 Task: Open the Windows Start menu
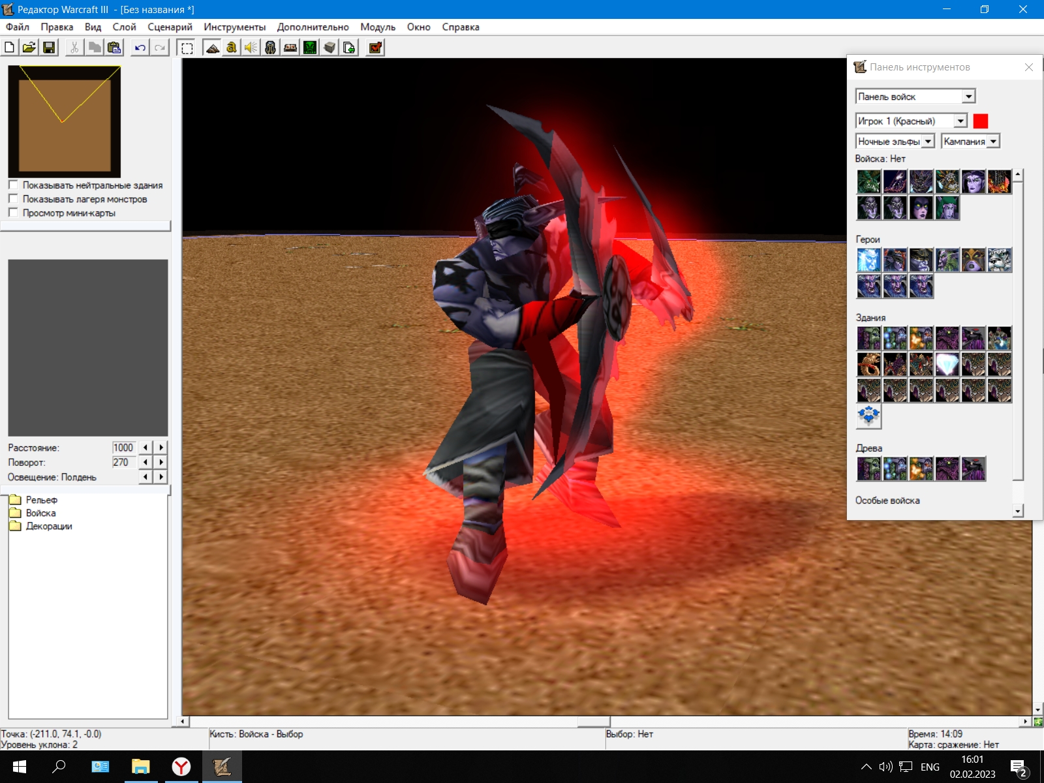[x=19, y=767]
